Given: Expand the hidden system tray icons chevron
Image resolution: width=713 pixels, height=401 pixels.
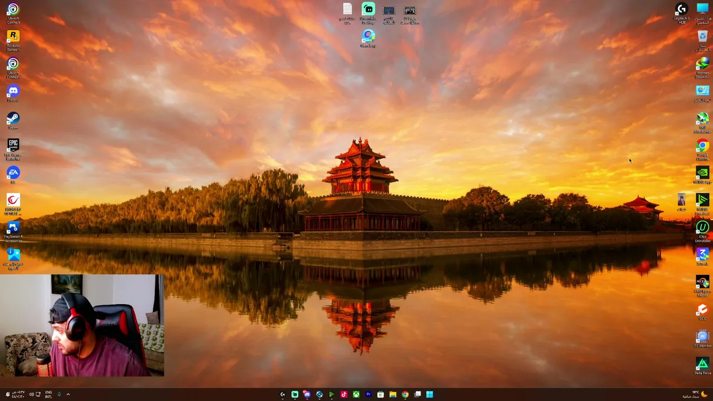Looking at the screenshot, I should point(68,394).
